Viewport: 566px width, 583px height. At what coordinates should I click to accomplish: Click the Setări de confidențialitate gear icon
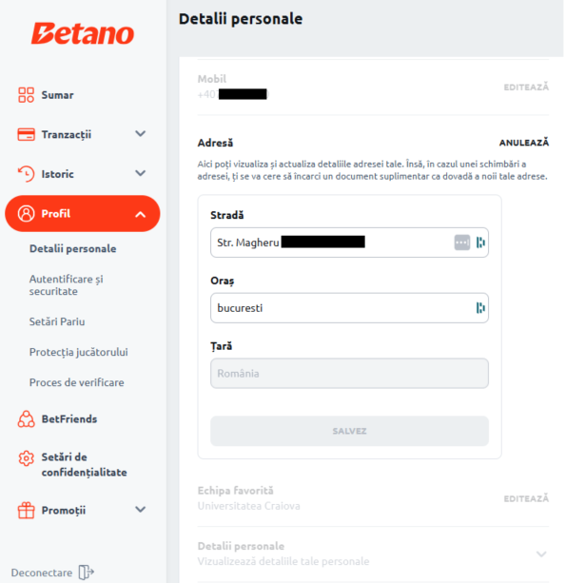[x=26, y=458]
